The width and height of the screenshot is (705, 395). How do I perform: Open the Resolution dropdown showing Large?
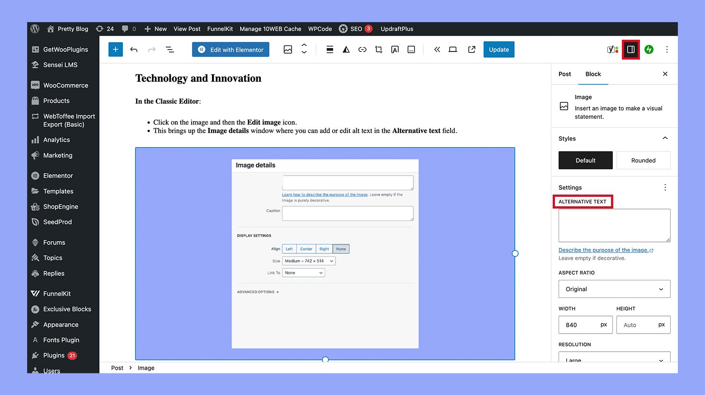614,359
